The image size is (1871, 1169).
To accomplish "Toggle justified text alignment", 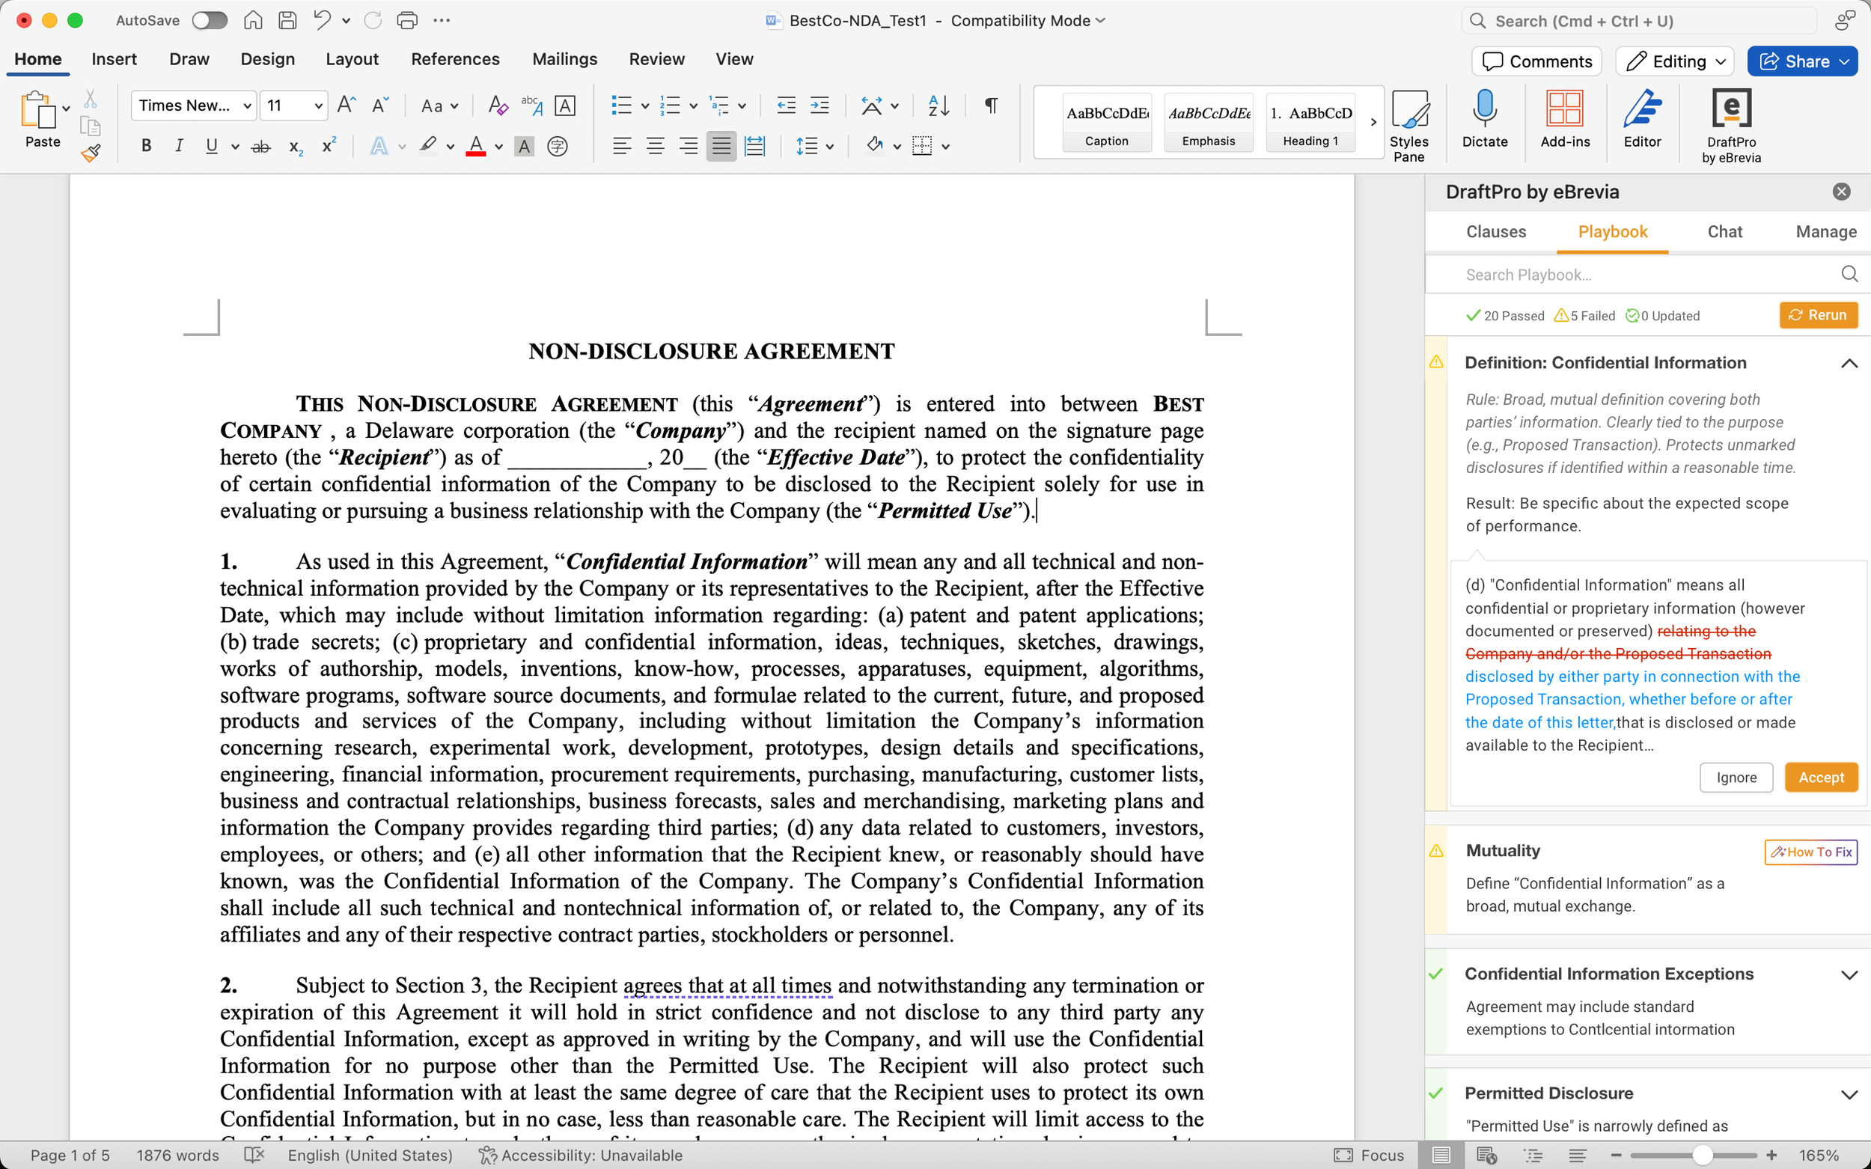I will [721, 146].
